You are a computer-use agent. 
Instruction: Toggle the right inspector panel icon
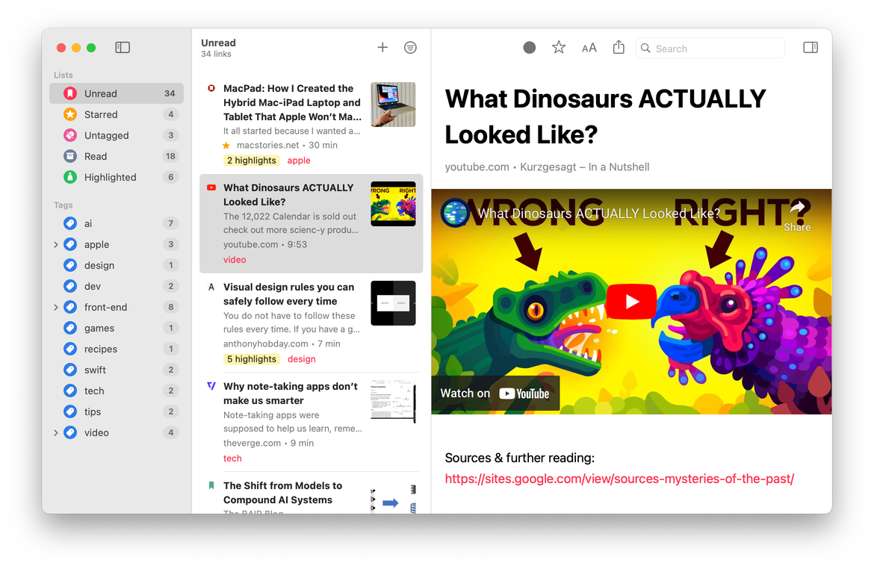click(x=811, y=47)
